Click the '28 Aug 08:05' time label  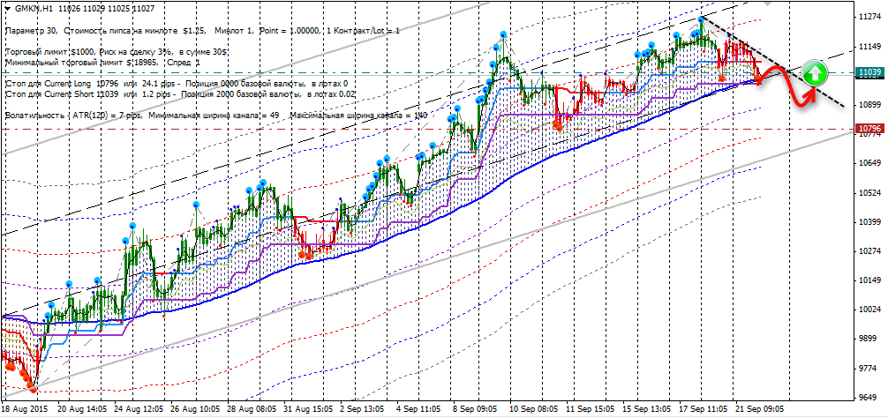(x=254, y=408)
